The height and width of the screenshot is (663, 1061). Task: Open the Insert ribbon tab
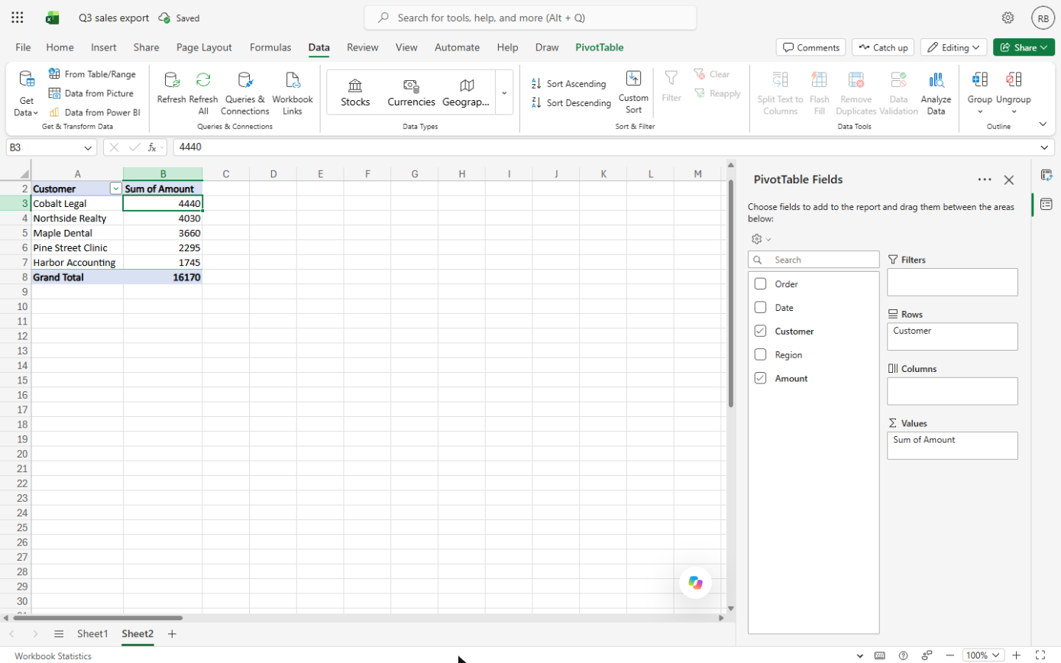(104, 47)
